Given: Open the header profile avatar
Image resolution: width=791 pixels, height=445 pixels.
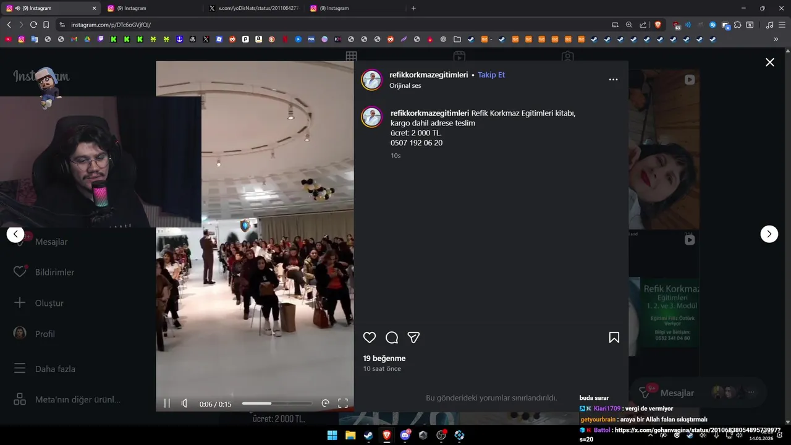Looking at the screenshot, I should point(372,80).
